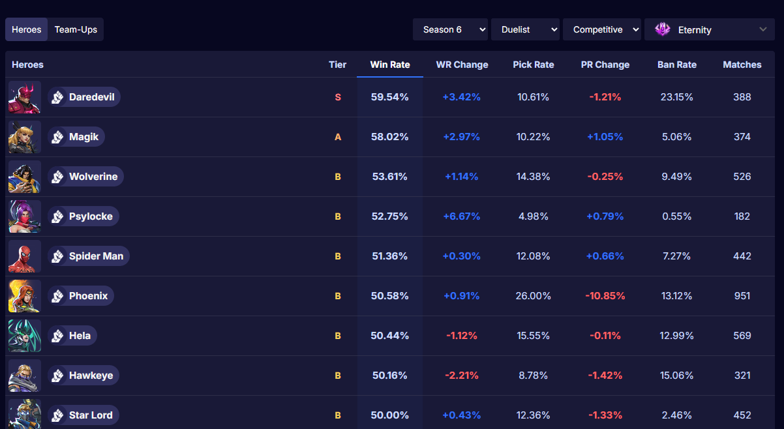
Task: Open the Duelist role dropdown
Action: coord(525,29)
